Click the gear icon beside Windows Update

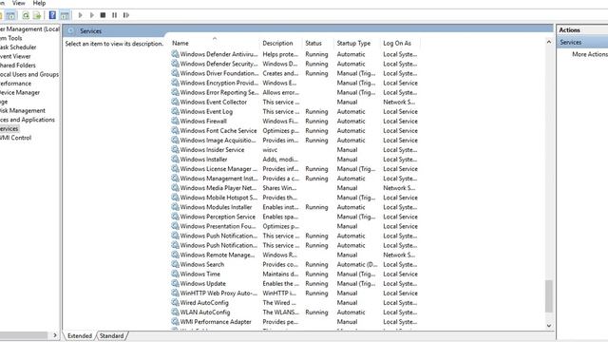(175, 283)
